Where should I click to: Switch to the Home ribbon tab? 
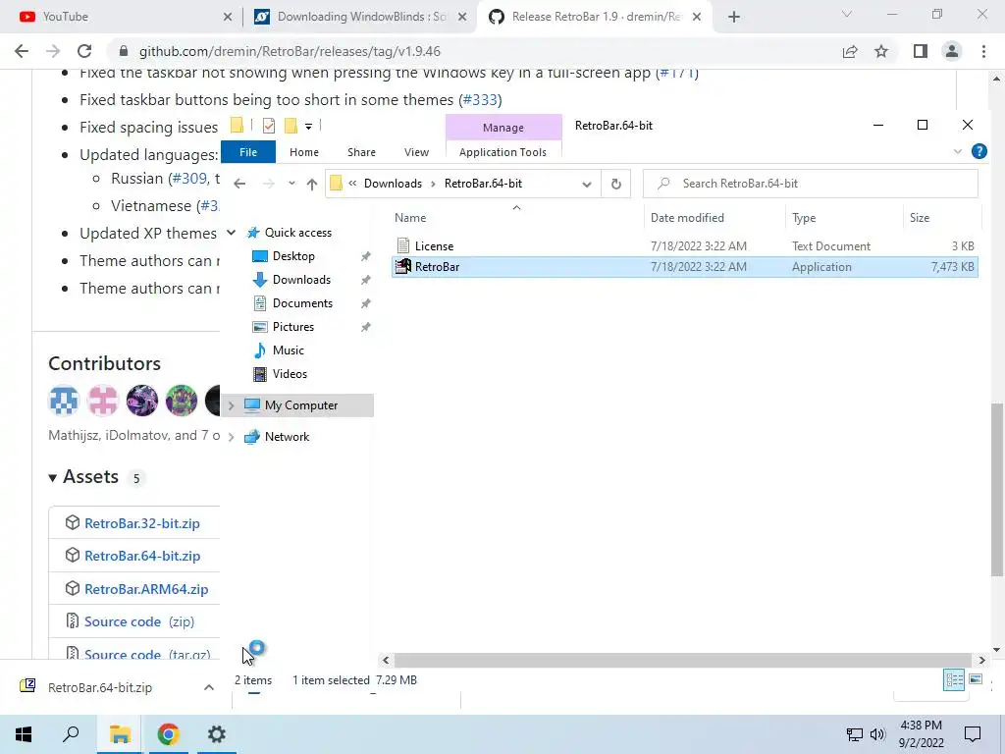(304, 152)
